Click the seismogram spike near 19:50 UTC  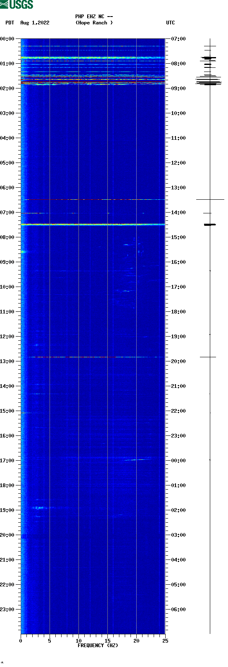[x=208, y=357]
